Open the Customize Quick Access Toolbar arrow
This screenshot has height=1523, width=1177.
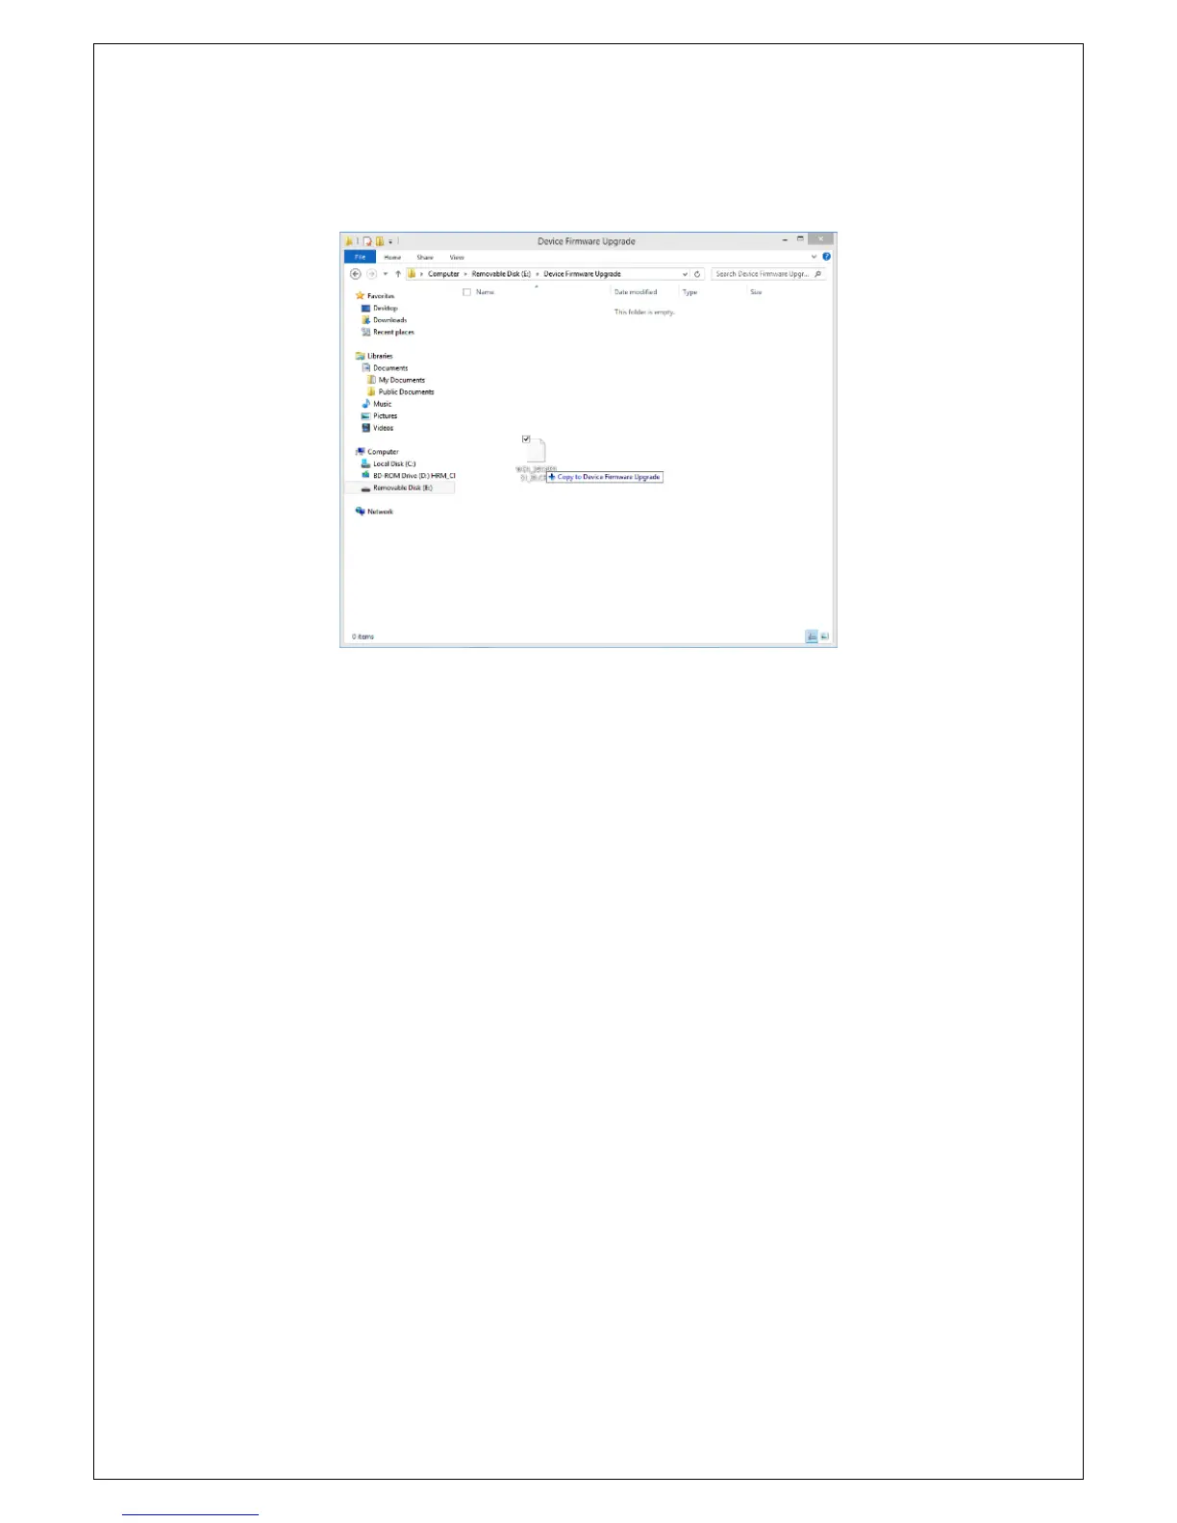tap(390, 241)
